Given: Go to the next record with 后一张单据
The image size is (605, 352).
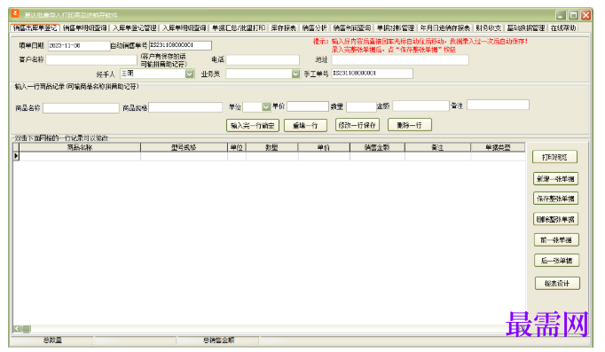Looking at the screenshot, I should pos(556,261).
